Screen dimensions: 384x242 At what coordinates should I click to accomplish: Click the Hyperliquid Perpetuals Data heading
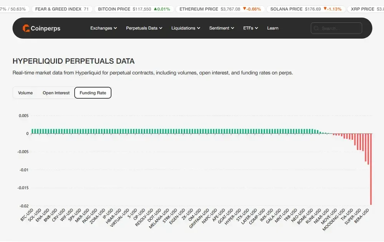73,61
